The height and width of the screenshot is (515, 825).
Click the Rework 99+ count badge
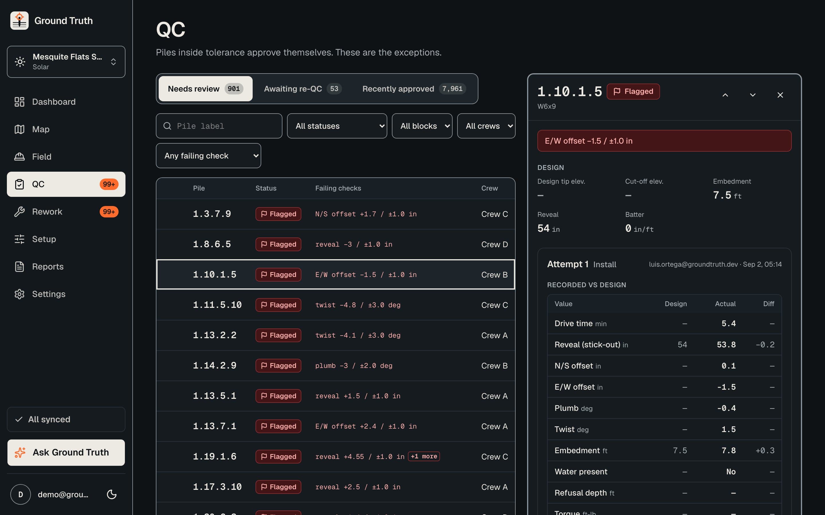(x=109, y=211)
